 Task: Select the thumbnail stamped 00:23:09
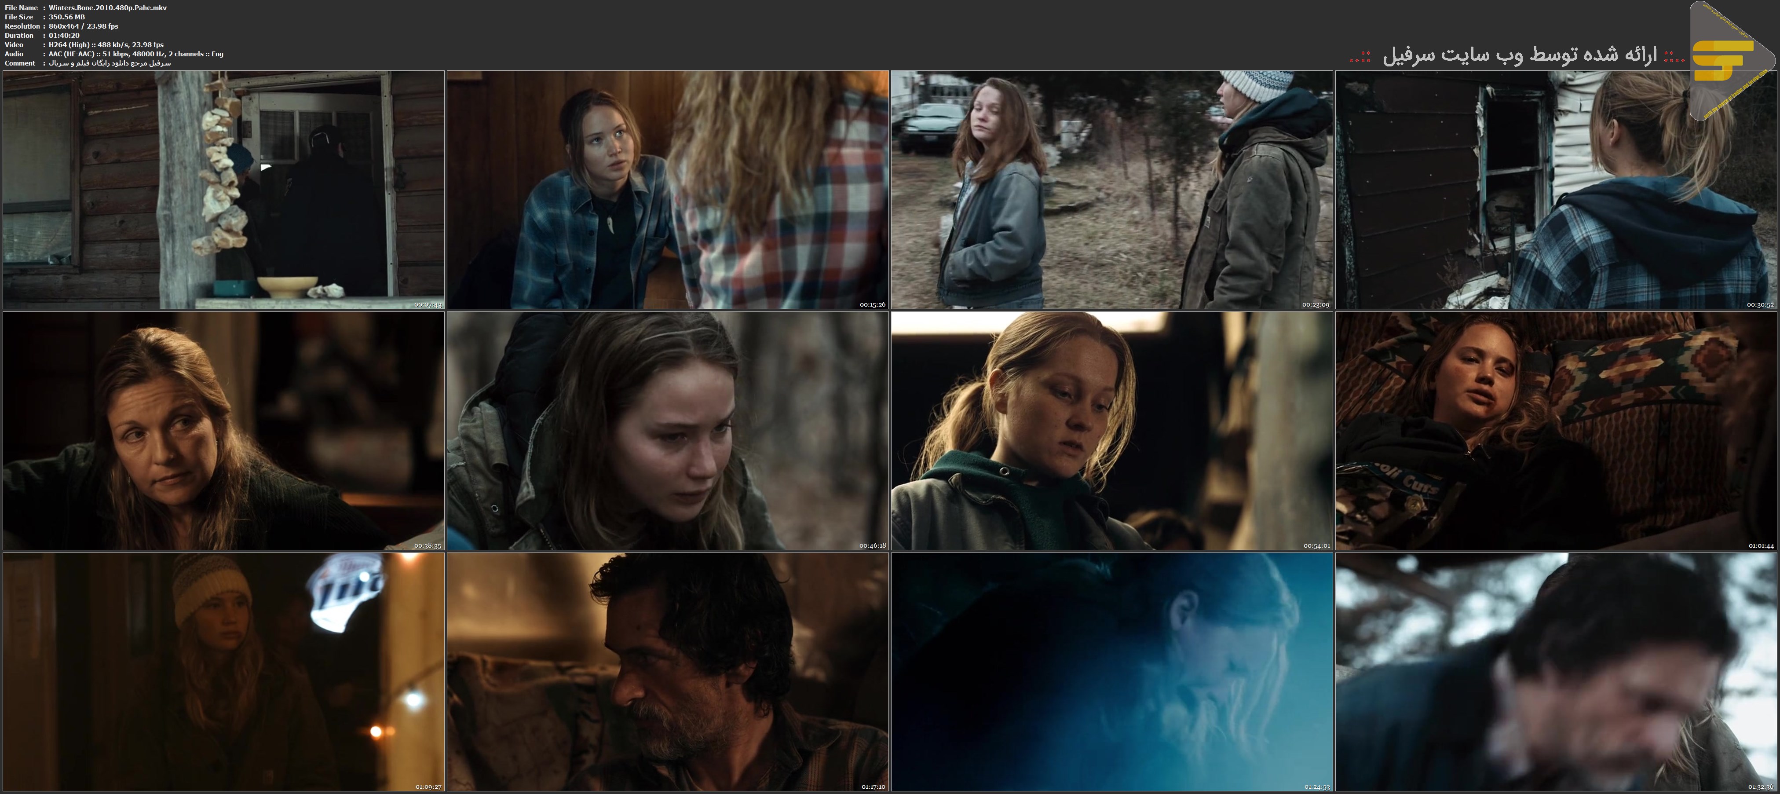pos(1111,189)
